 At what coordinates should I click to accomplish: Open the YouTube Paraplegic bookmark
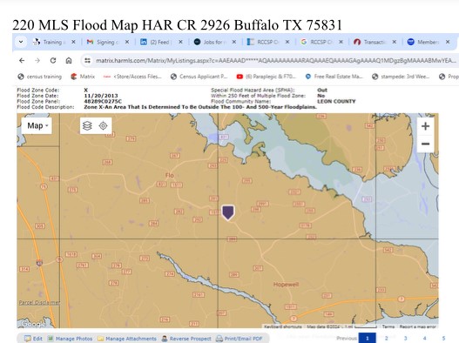tap(267, 77)
